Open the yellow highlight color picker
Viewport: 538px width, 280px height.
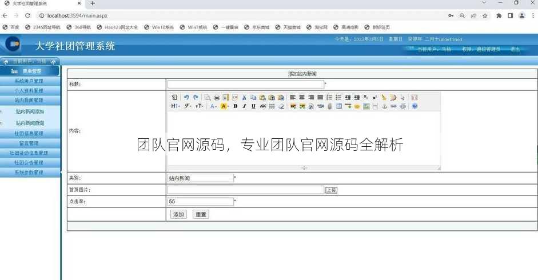224,106
